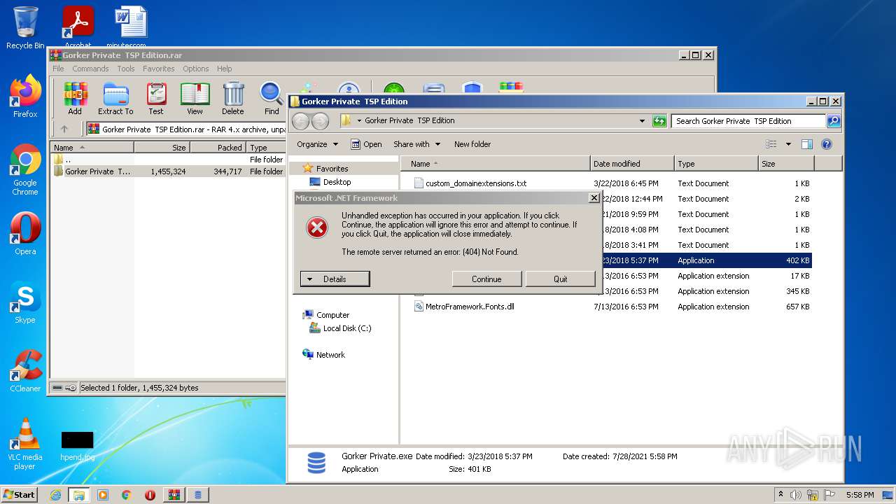The height and width of the screenshot is (504, 896).
Task: Click the green refresh button in Explorer
Action: point(659,121)
